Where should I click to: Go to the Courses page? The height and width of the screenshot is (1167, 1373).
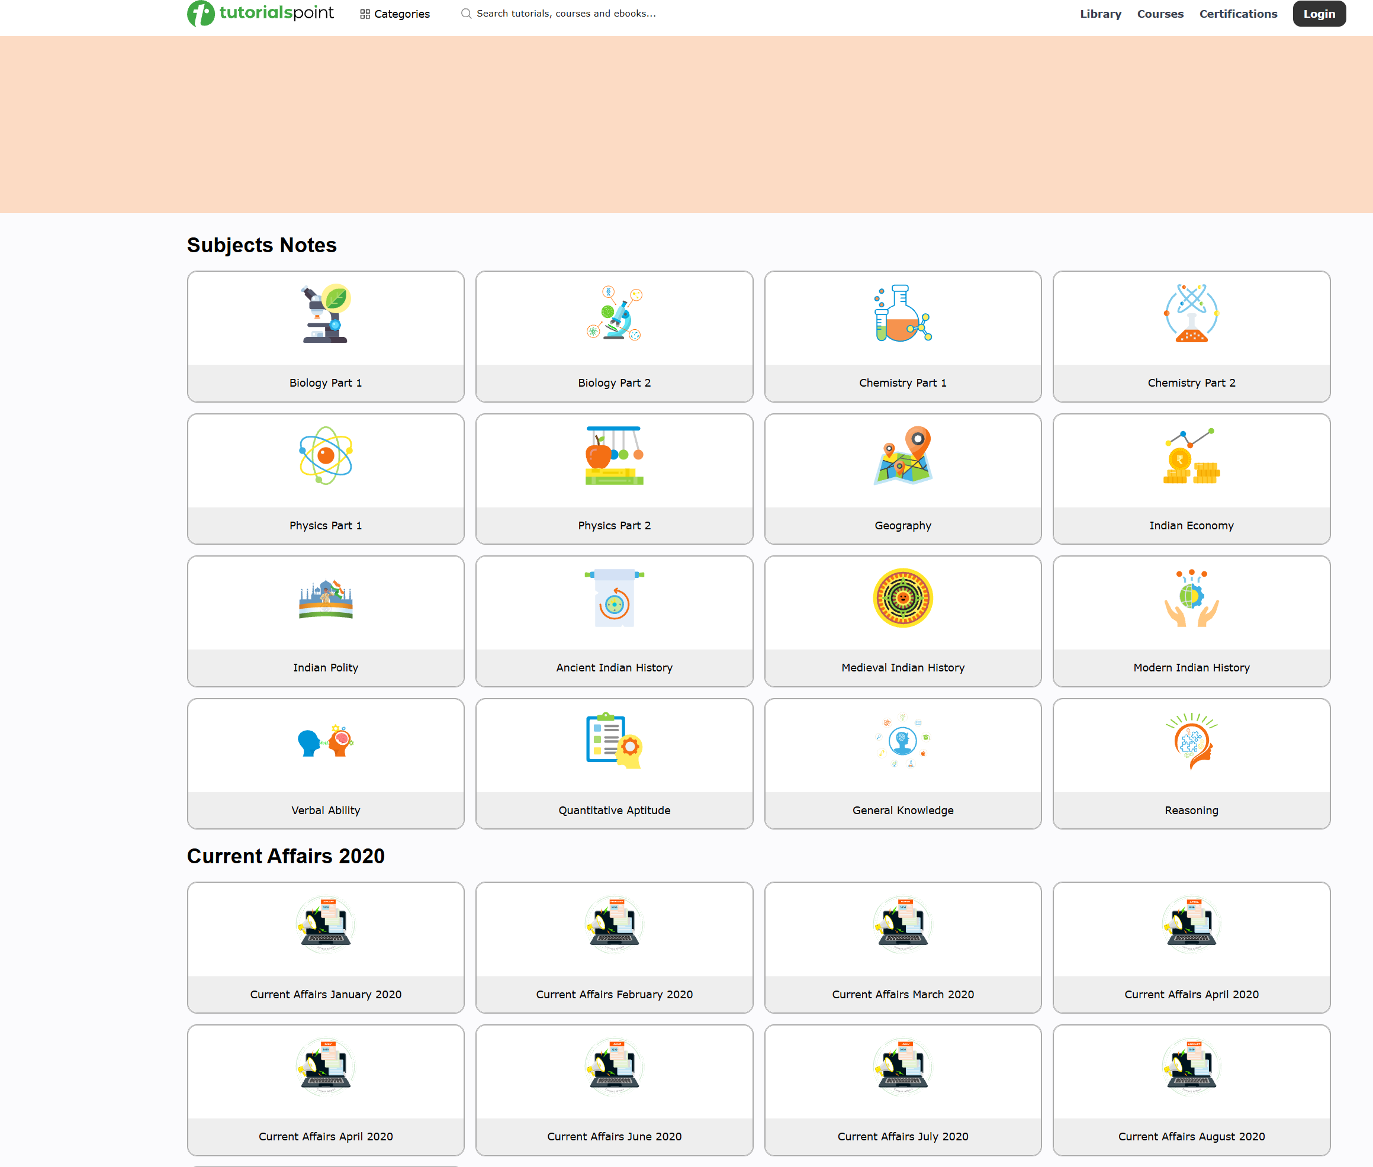(1159, 14)
